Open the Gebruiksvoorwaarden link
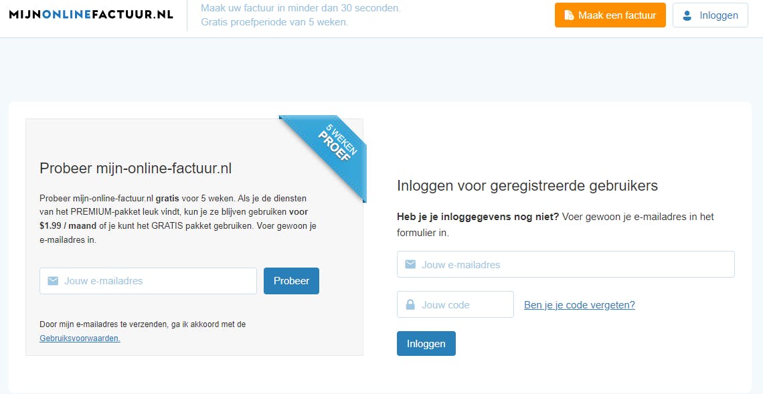763x394 pixels. (80, 338)
